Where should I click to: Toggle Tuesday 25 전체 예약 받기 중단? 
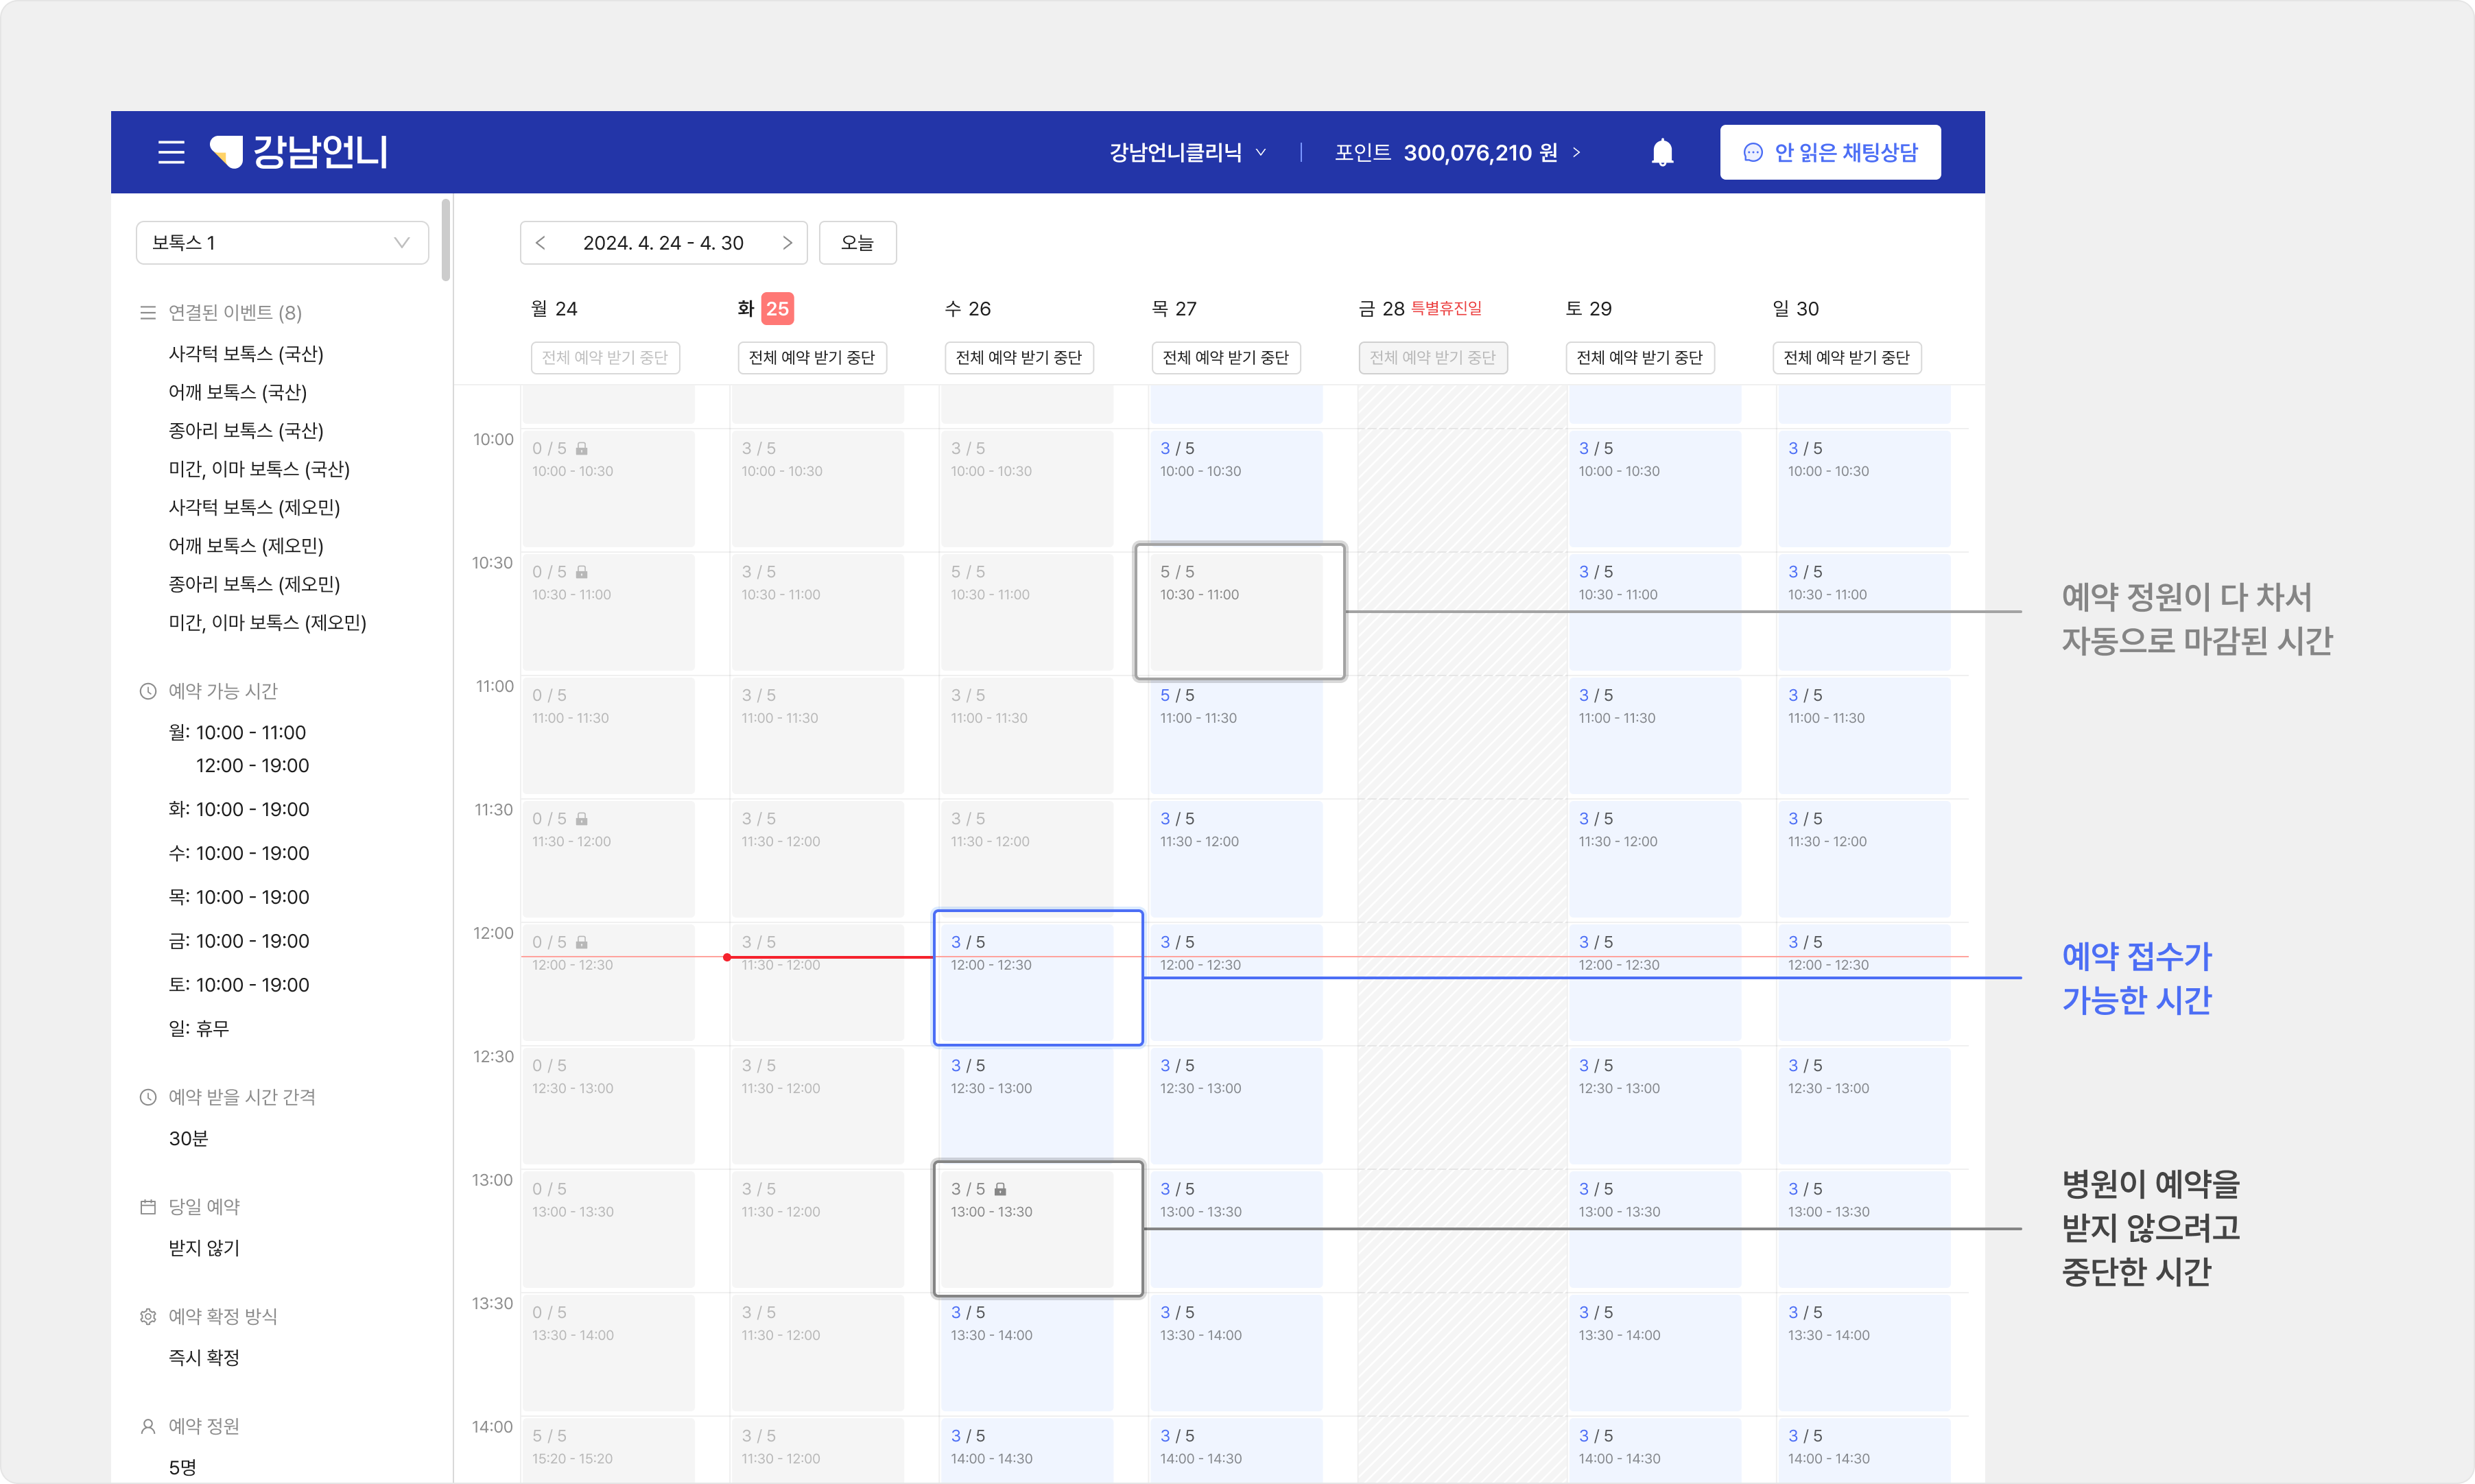[811, 358]
